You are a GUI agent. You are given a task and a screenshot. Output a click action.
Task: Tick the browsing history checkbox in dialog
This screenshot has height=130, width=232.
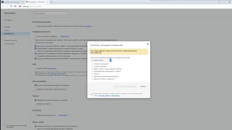click(92, 64)
